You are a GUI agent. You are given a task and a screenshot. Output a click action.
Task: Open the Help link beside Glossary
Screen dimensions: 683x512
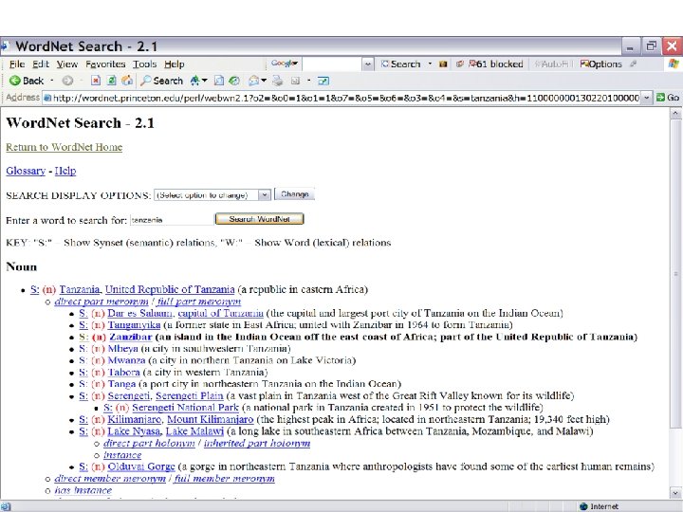(x=65, y=171)
